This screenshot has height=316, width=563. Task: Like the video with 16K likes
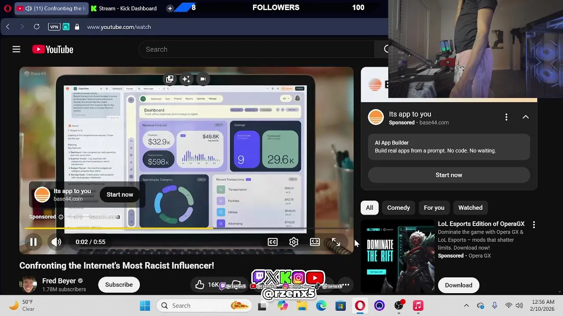[x=207, y=285]
